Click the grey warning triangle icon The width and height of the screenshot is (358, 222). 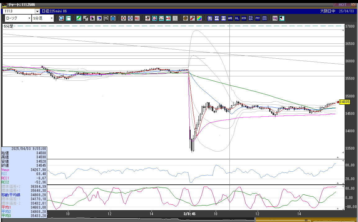click(x=175, y=18)
